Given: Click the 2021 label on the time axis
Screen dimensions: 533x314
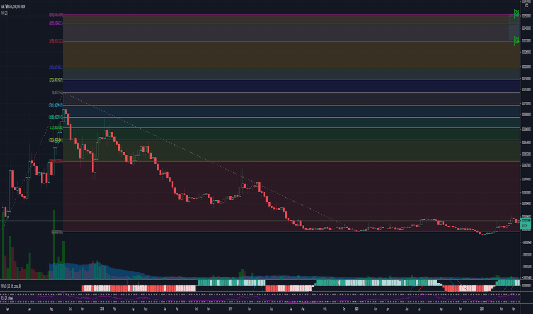Looking at the screenshot, I should [x=482, y=309].
